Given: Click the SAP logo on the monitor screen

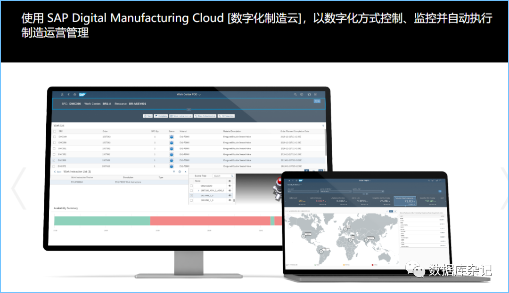Looking at the screenshot, I should pos(82,95).
